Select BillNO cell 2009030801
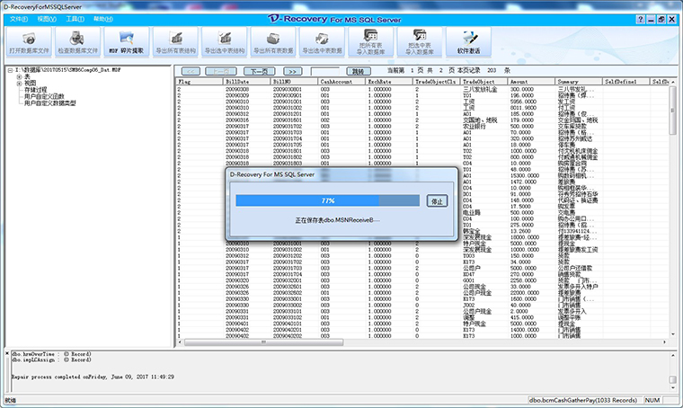Viewport: 683px width, 408px height. coord(288,89)
